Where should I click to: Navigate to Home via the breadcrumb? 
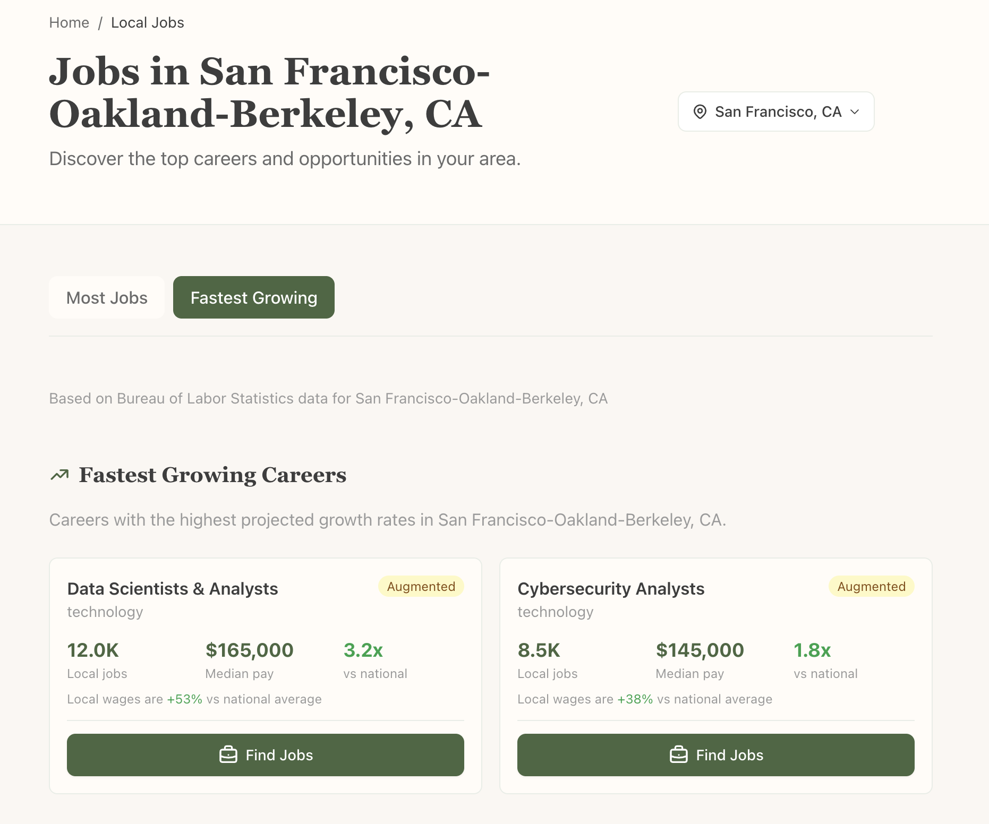69,22
